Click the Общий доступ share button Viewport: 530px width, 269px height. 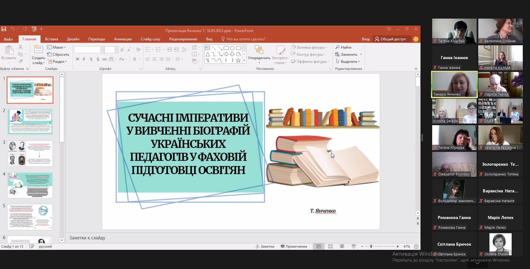390,39
